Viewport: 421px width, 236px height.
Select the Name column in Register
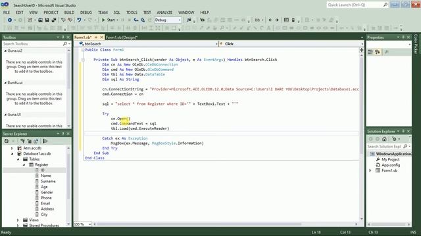(45, 176)
